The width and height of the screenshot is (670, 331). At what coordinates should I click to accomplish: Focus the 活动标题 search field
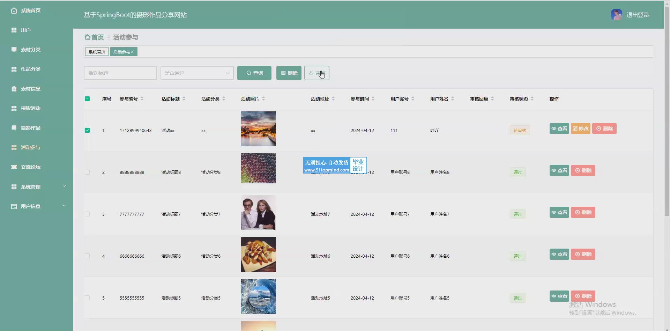120,73
